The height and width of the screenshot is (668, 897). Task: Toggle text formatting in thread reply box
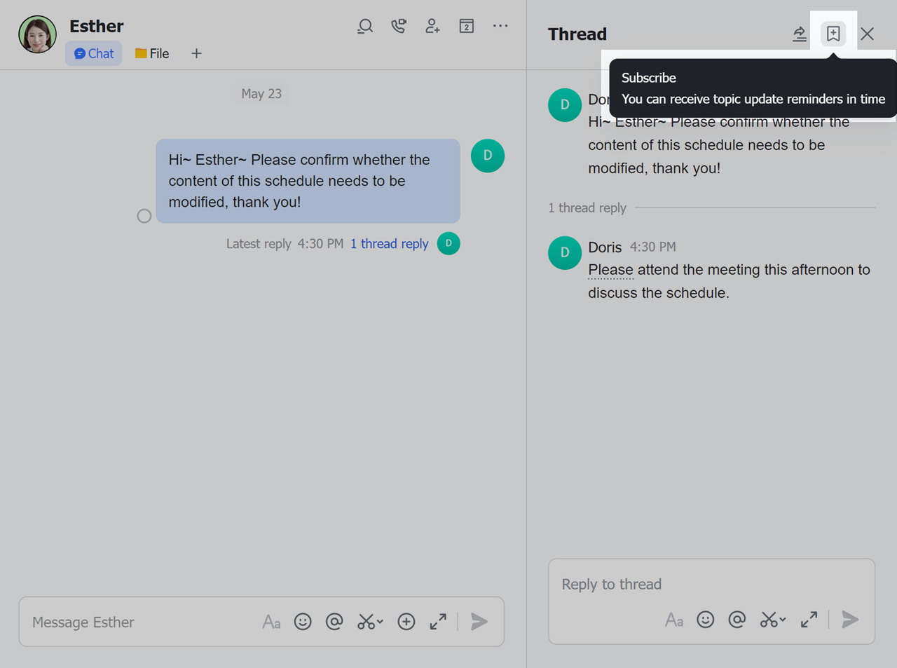(x=674, y=620)
